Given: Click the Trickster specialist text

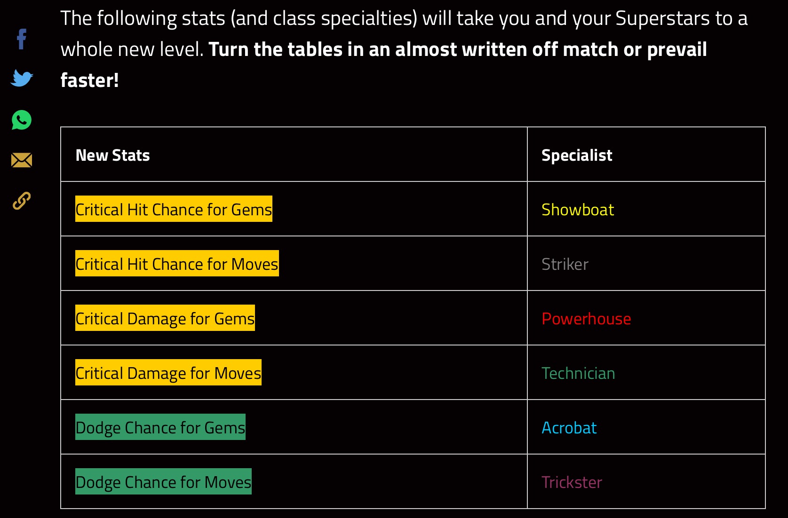Looking at the screenshot, I should pos(572,482).
